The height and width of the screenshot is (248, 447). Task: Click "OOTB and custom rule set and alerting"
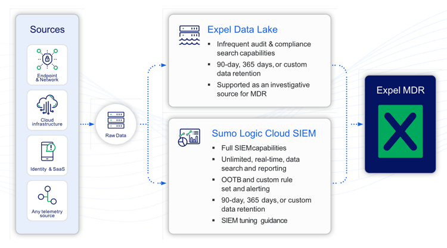click(257, 184)
